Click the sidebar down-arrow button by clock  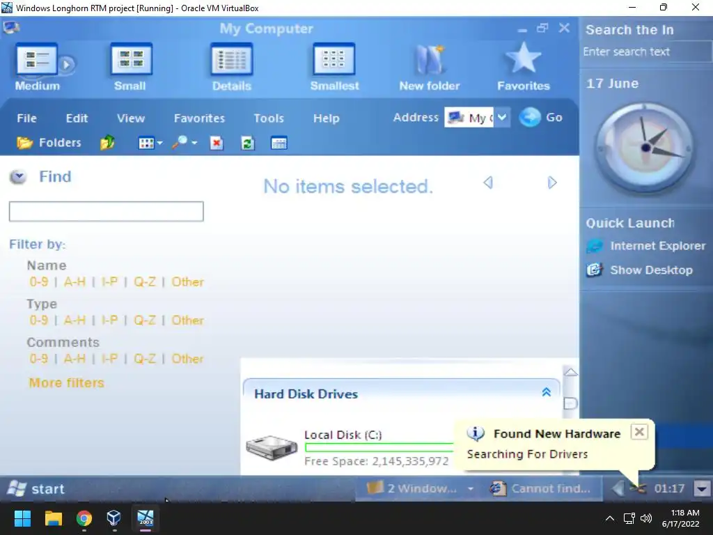point(702,489)
